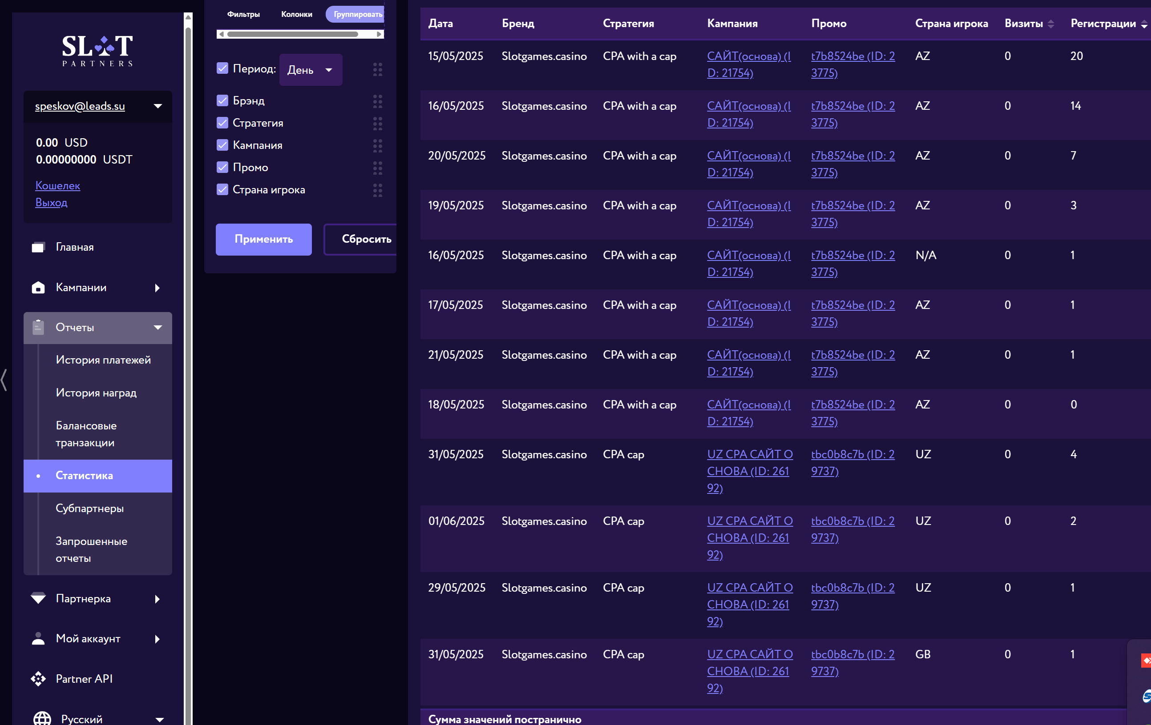This screenshot has width=1151, height=725.
Task: Open the Главная home icon
Action: tap(38, 247)
